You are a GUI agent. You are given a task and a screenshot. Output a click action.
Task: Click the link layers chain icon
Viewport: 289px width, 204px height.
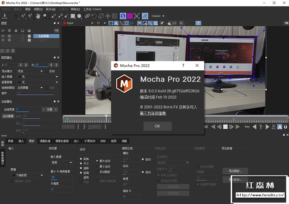(x=87, y=16)
